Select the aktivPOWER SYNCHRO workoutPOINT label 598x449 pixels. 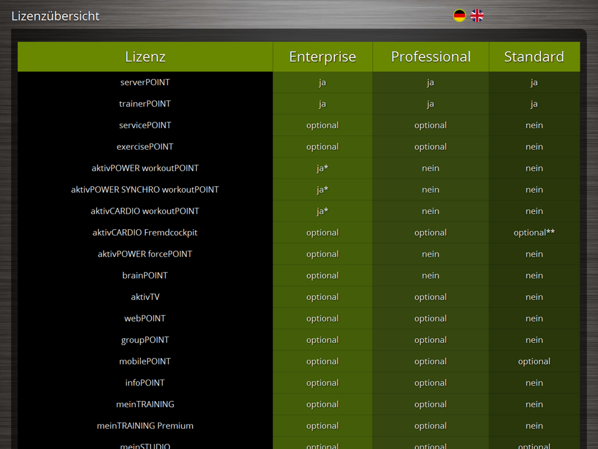tap(145, 189)
